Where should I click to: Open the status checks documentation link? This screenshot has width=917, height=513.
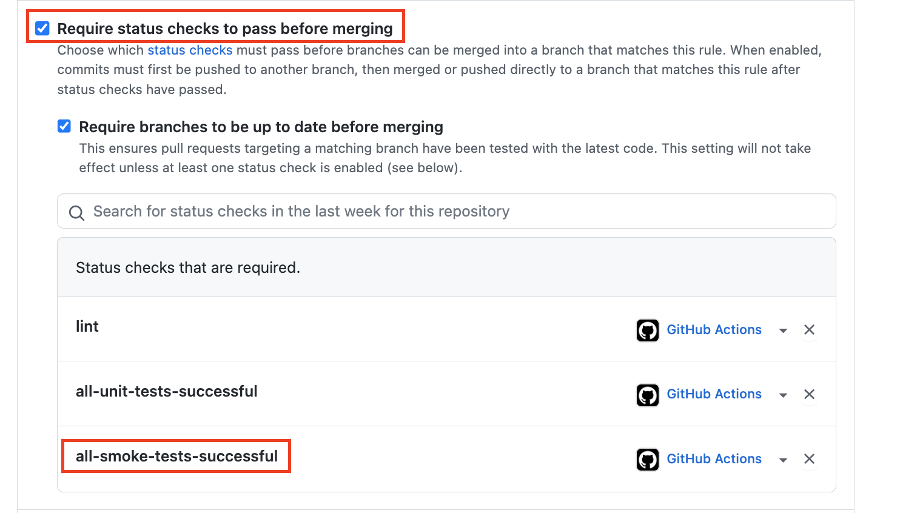[190, 50]
